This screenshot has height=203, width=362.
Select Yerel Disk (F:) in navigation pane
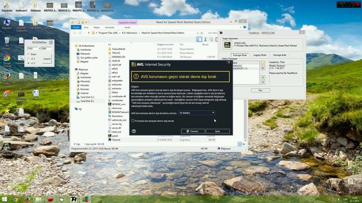click(x=87, y=101)
